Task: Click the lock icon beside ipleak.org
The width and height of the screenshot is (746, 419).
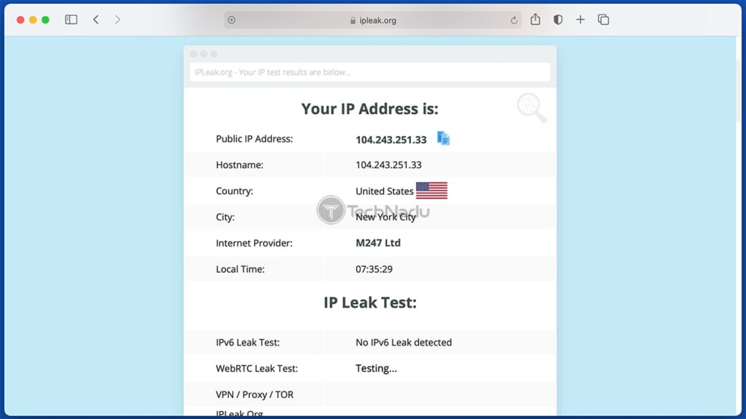Action: click(x=353, y=20)
